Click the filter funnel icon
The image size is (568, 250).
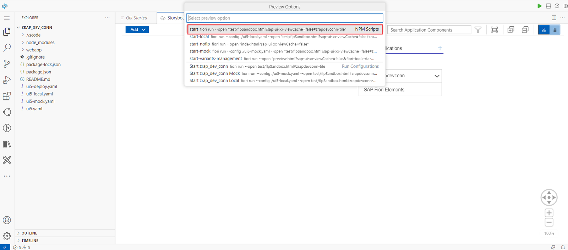coord(478,30)
